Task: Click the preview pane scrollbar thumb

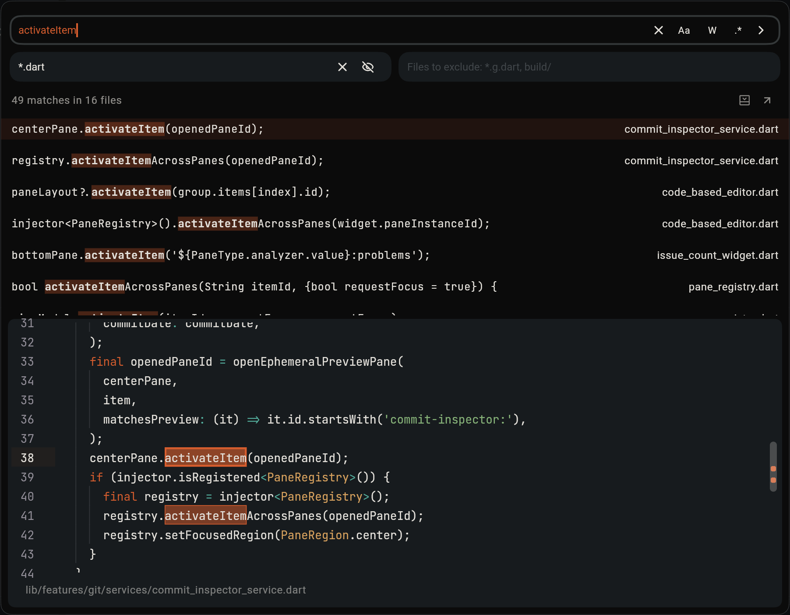Action: point(773,467)
